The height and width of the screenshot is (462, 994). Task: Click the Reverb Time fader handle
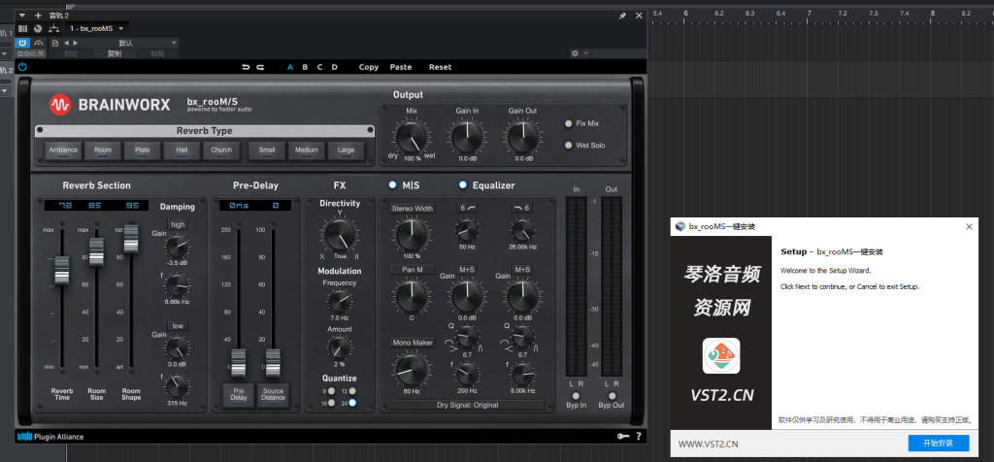pos(61,271)
